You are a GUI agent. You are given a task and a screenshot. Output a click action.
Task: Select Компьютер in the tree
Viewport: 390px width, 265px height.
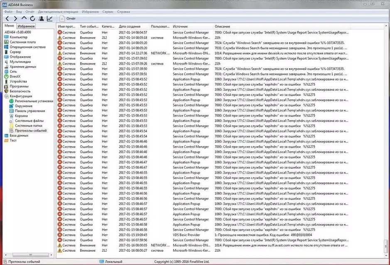19,37
